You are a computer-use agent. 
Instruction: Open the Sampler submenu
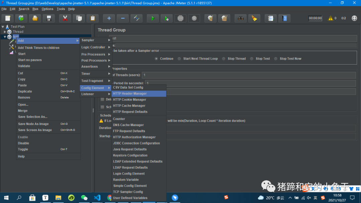(96, 40)
